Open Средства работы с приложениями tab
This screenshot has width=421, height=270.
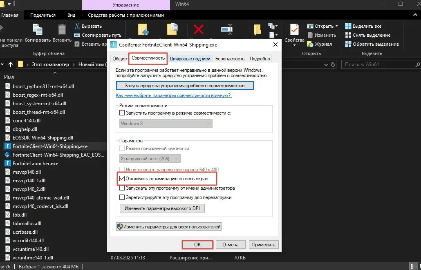(126, 15)
